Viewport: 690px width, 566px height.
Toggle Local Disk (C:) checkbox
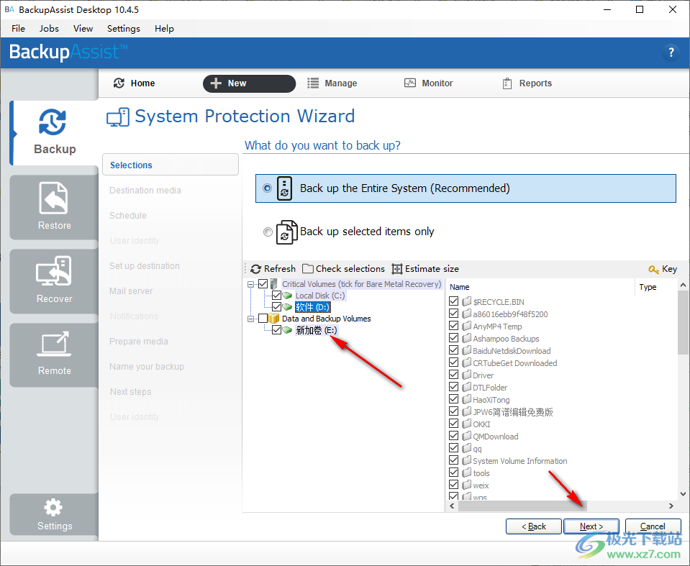click(277, 295)
